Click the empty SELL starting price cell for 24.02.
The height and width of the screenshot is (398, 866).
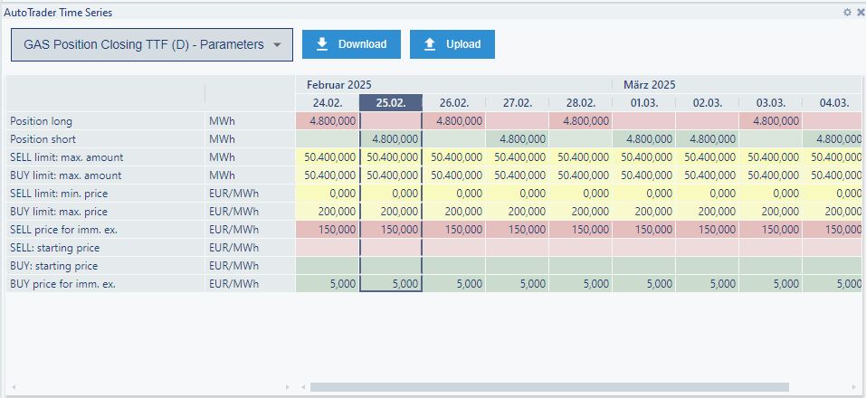pos(327,248)
